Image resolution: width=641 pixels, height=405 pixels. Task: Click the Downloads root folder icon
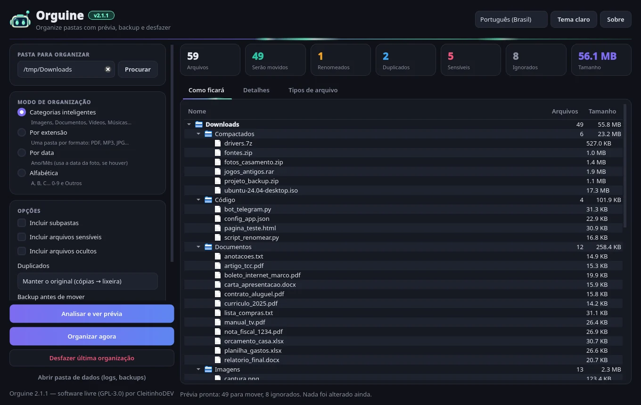199,124
